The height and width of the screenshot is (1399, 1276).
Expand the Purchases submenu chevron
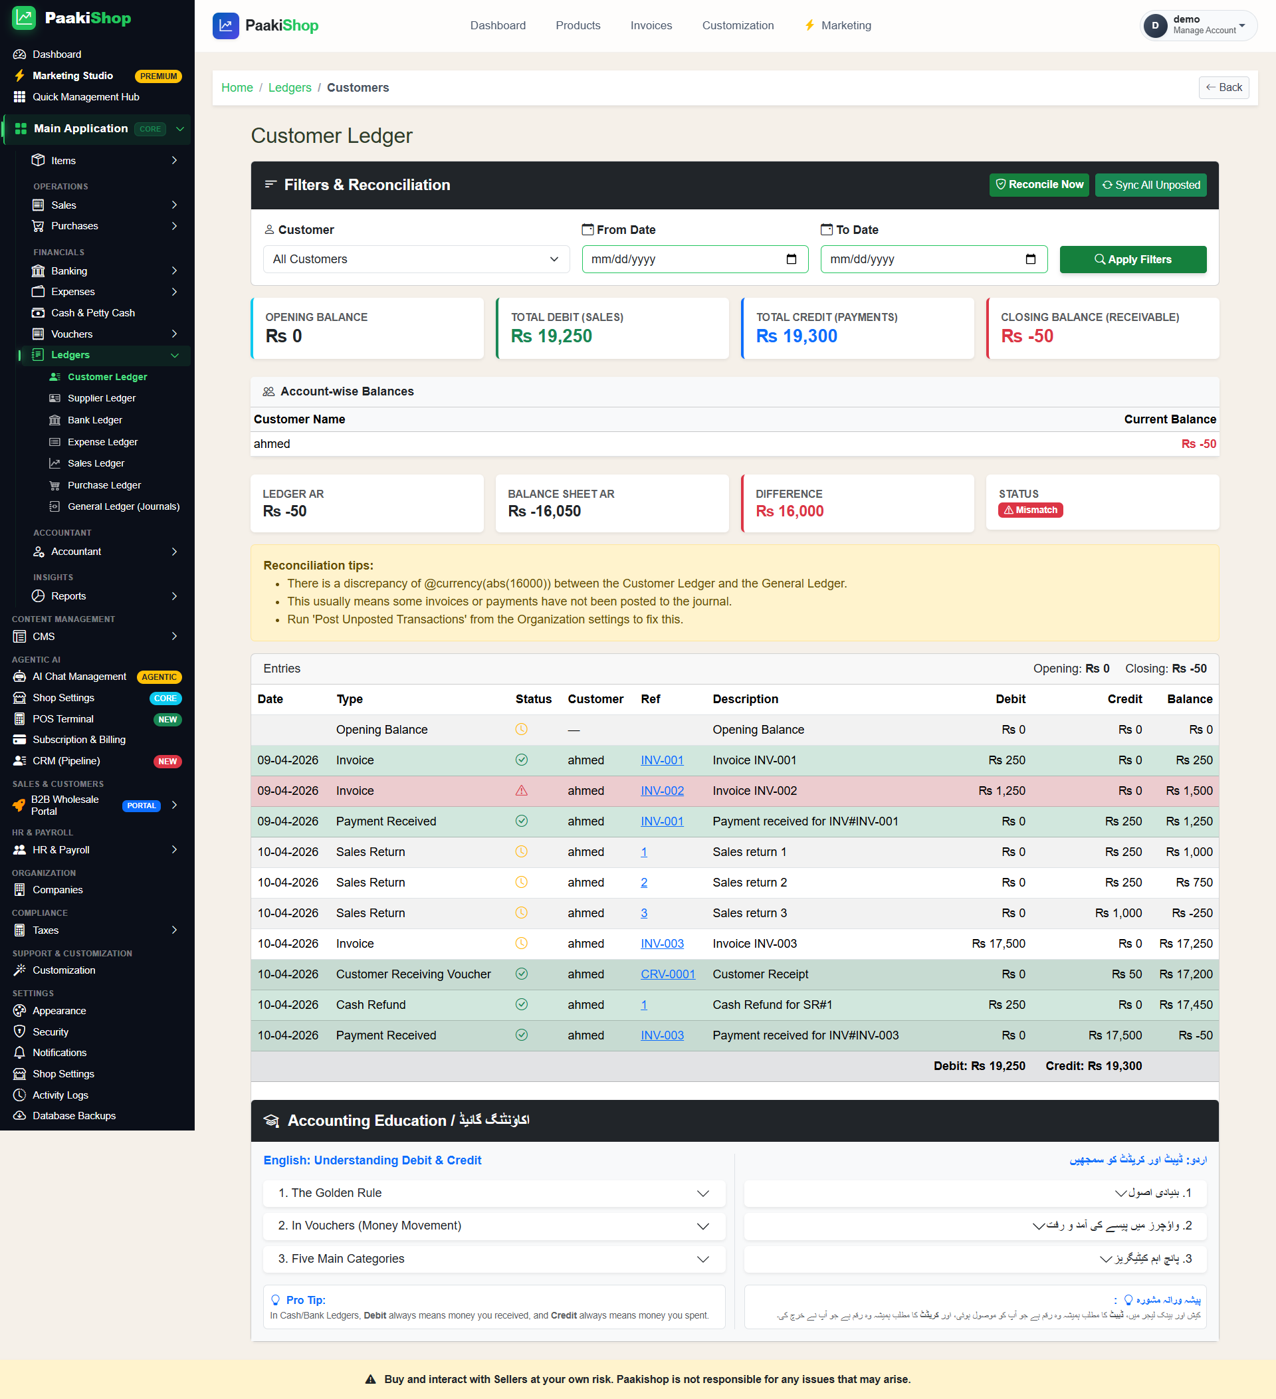[174, 226]
